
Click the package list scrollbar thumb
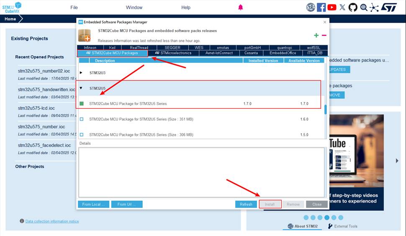[x=326, y=110]
